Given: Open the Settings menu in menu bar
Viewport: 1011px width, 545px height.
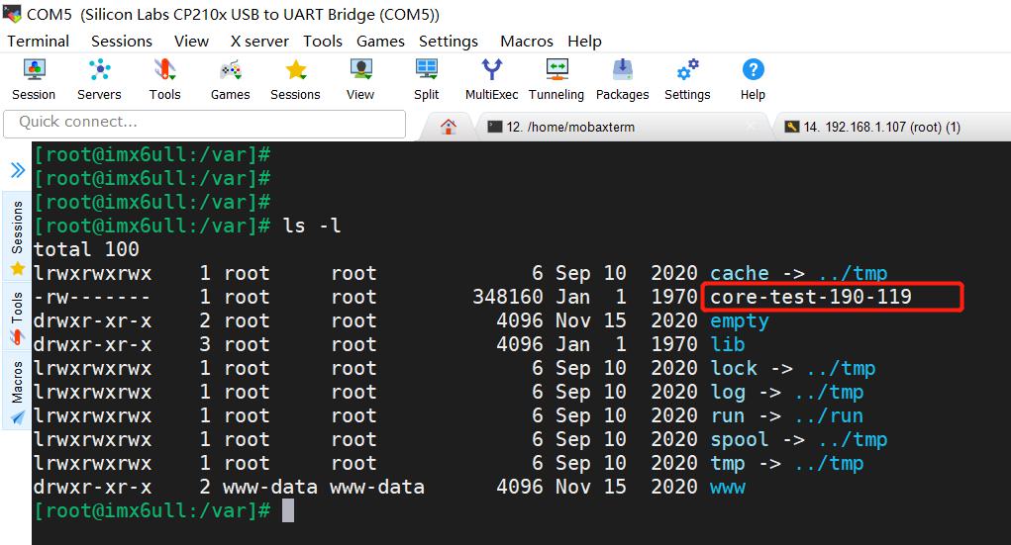Looking at the screenshot, I should click(449, 42).
